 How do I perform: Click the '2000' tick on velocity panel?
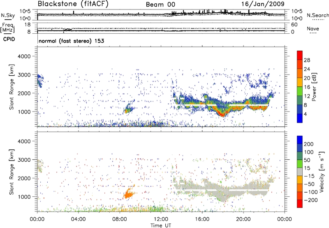click(x=24, y=178)
